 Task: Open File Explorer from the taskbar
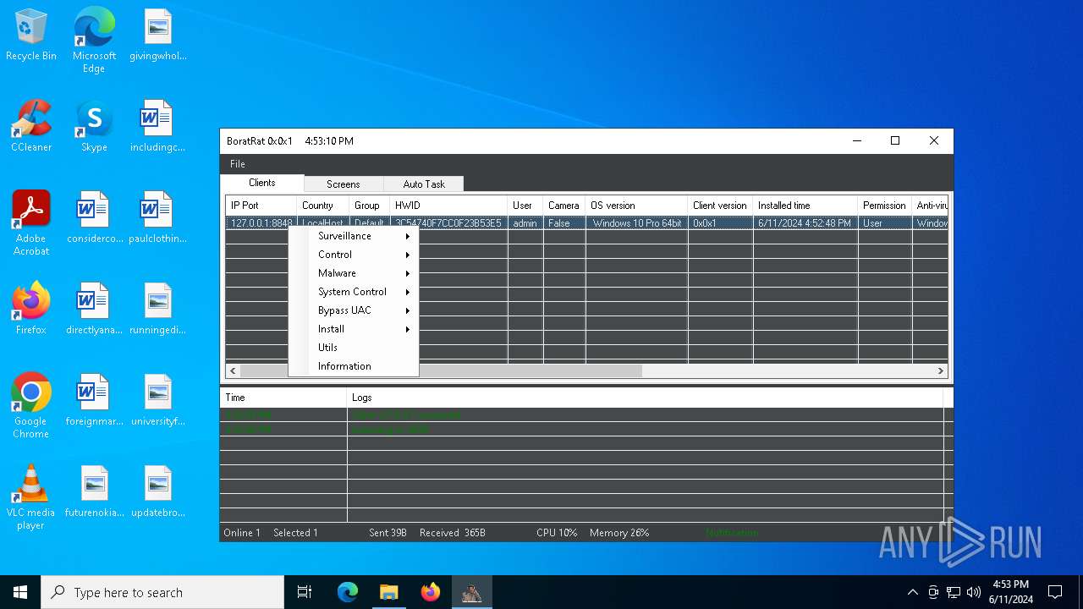tap(388, 592)
